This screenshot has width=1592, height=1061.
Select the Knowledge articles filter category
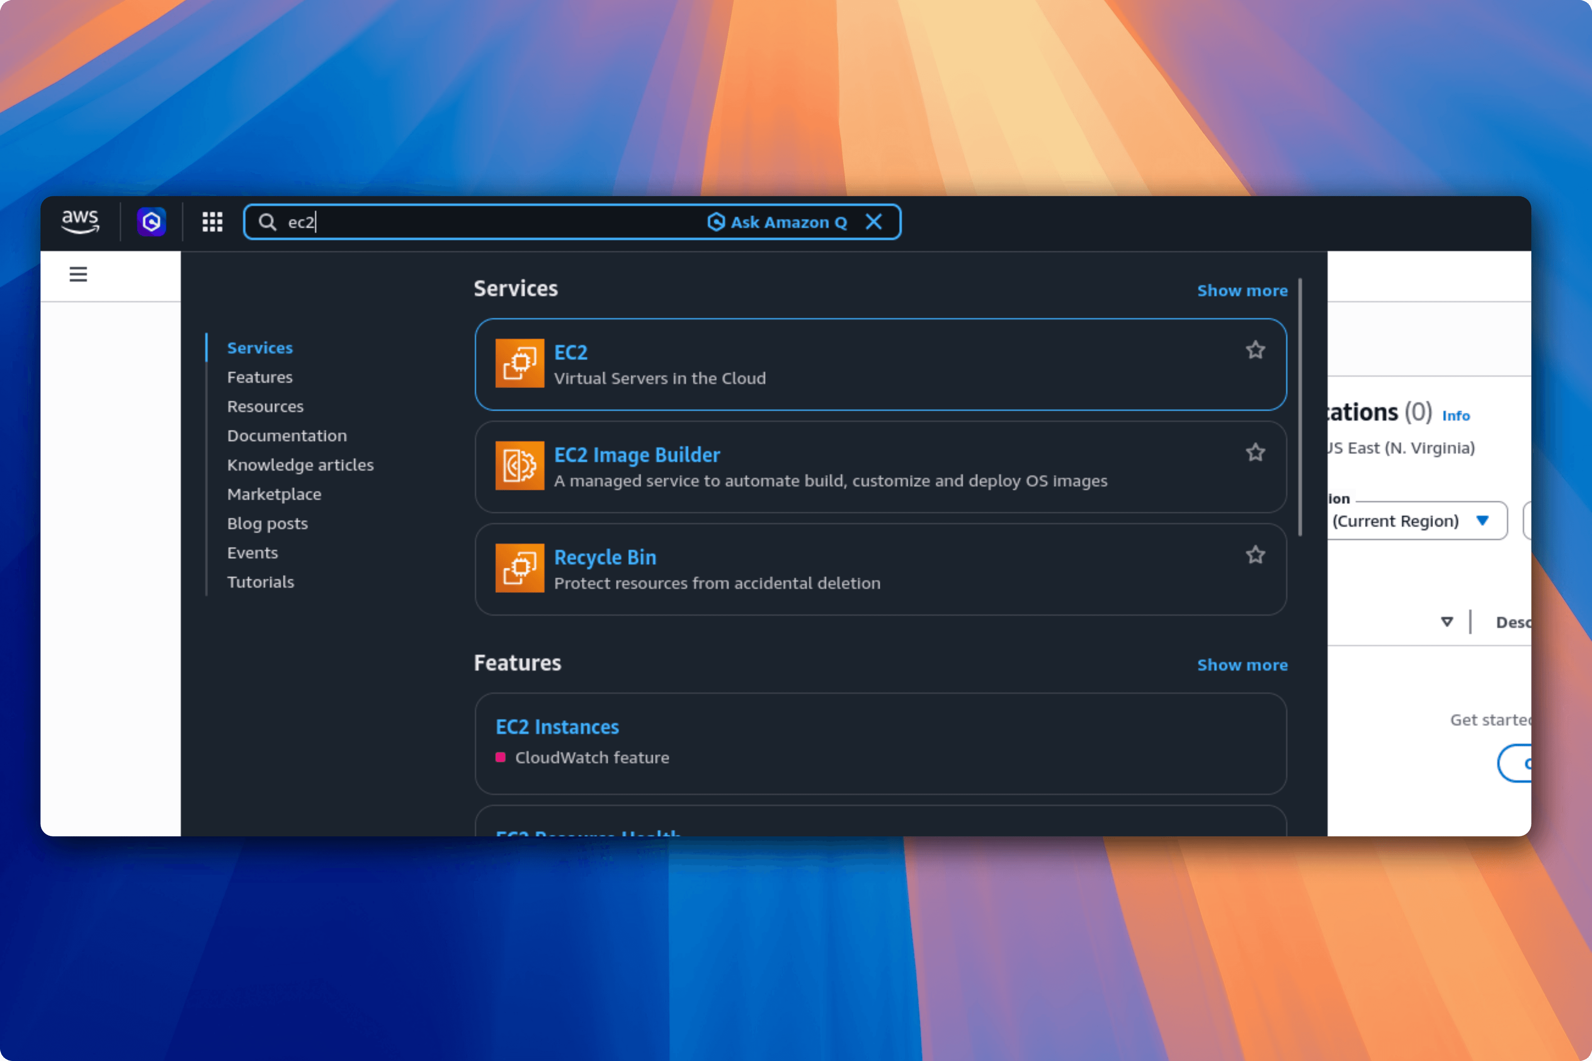[301, 465]
